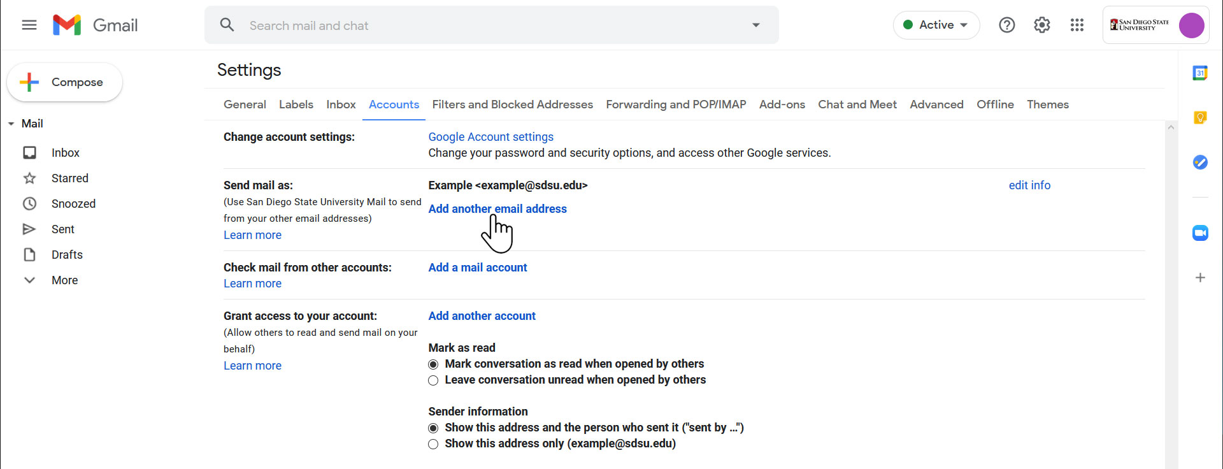1223x469 pixels.
Task: Switch to the Add-ons tab
Action: [x=782, y=105]
